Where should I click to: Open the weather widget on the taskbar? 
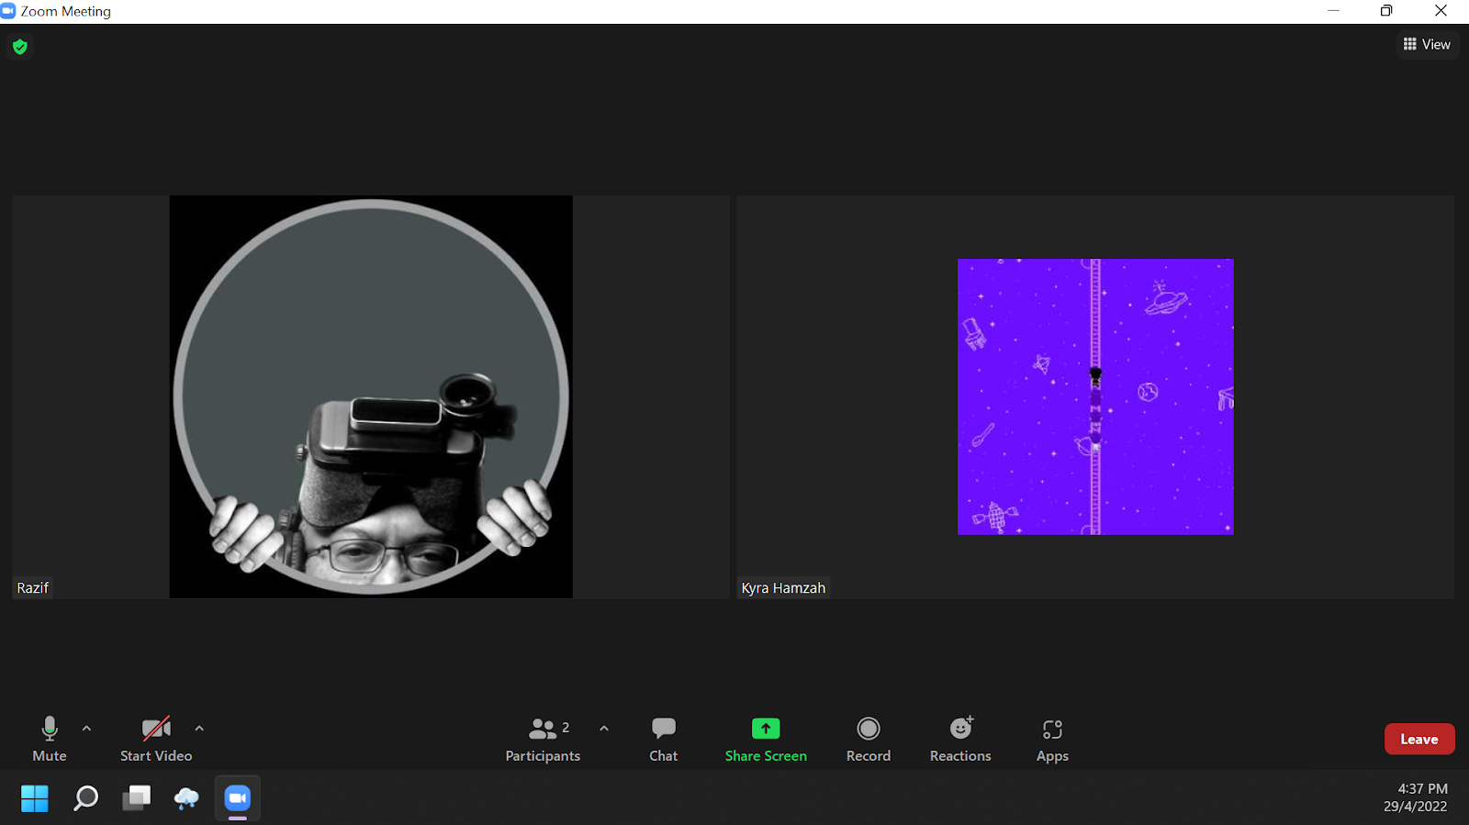click(186, 798)
